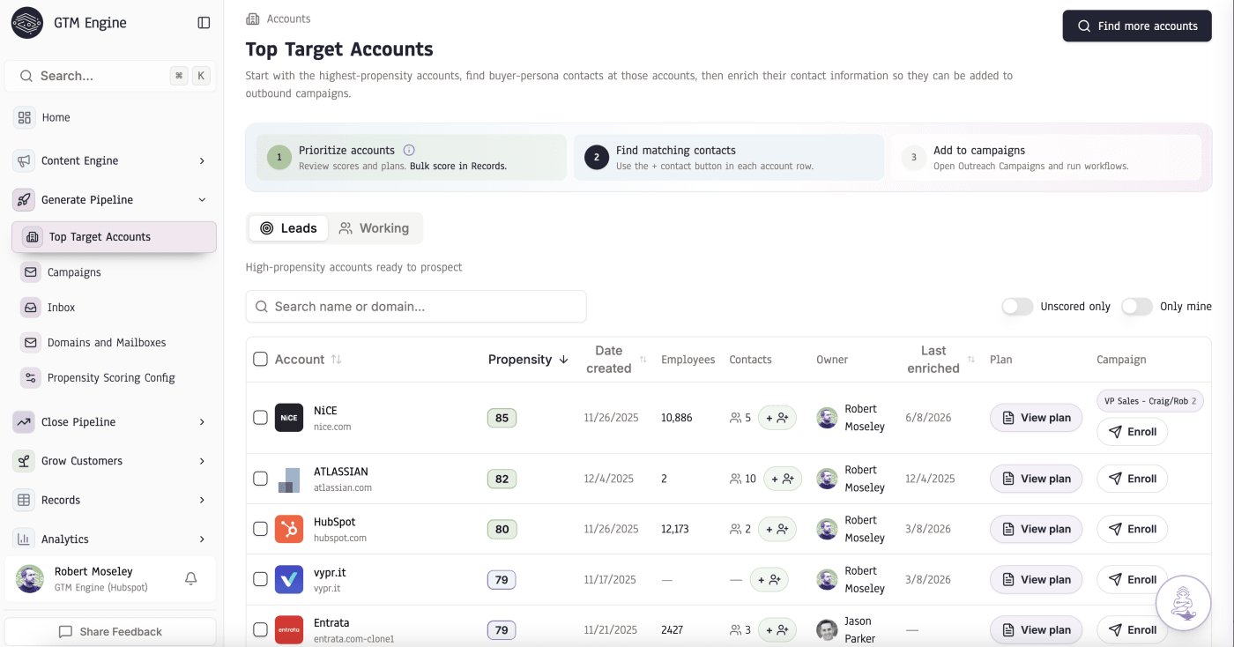
Task: Click the Bulk score in Records text
Action: point(458,167)
